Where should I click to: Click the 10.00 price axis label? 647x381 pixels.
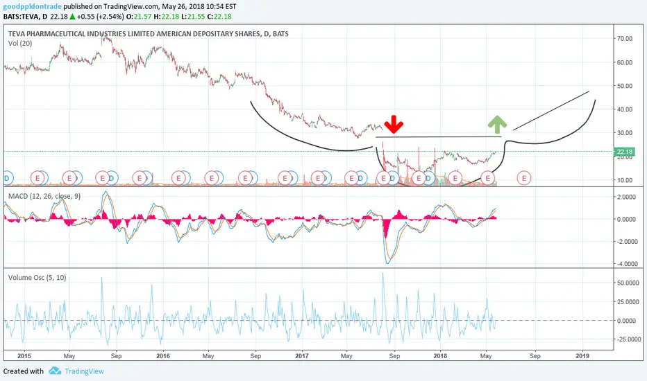[x=625, y=180]
